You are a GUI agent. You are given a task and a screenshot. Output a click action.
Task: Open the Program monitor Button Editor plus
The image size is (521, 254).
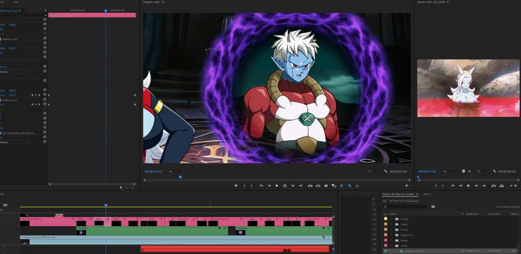coord(406,186)
